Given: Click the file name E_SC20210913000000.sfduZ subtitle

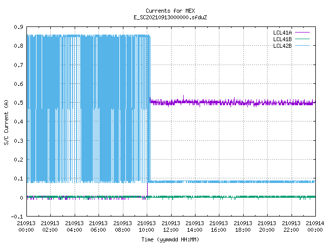Looking at the screenshot, I should click(170, 17).
